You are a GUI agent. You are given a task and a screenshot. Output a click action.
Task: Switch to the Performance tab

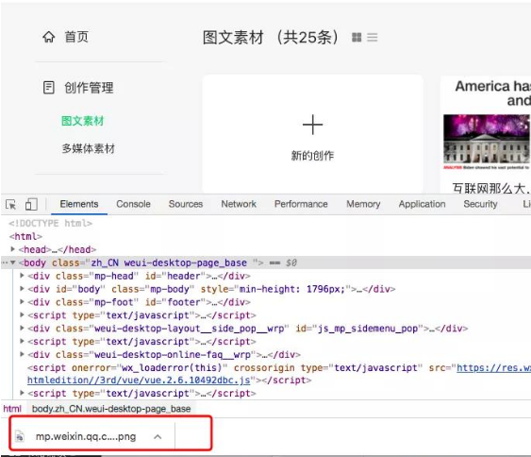(301, 204)
